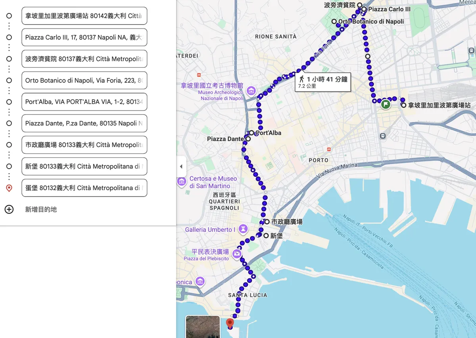The width and height of the screenshot is (476, 338).
Task: Click the 拿坡里國立考古博物館 map label
Action: 212,85
